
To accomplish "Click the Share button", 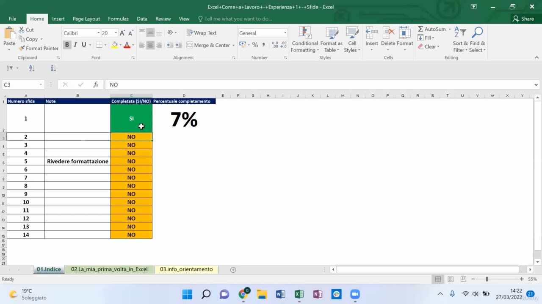I will 523,19.
